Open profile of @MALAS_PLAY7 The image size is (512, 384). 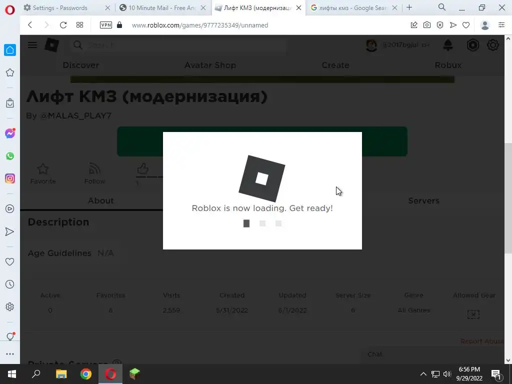[76, 115]
